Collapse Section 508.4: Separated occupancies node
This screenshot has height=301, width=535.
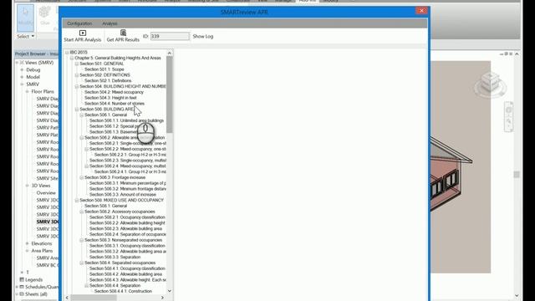(82, 263)
